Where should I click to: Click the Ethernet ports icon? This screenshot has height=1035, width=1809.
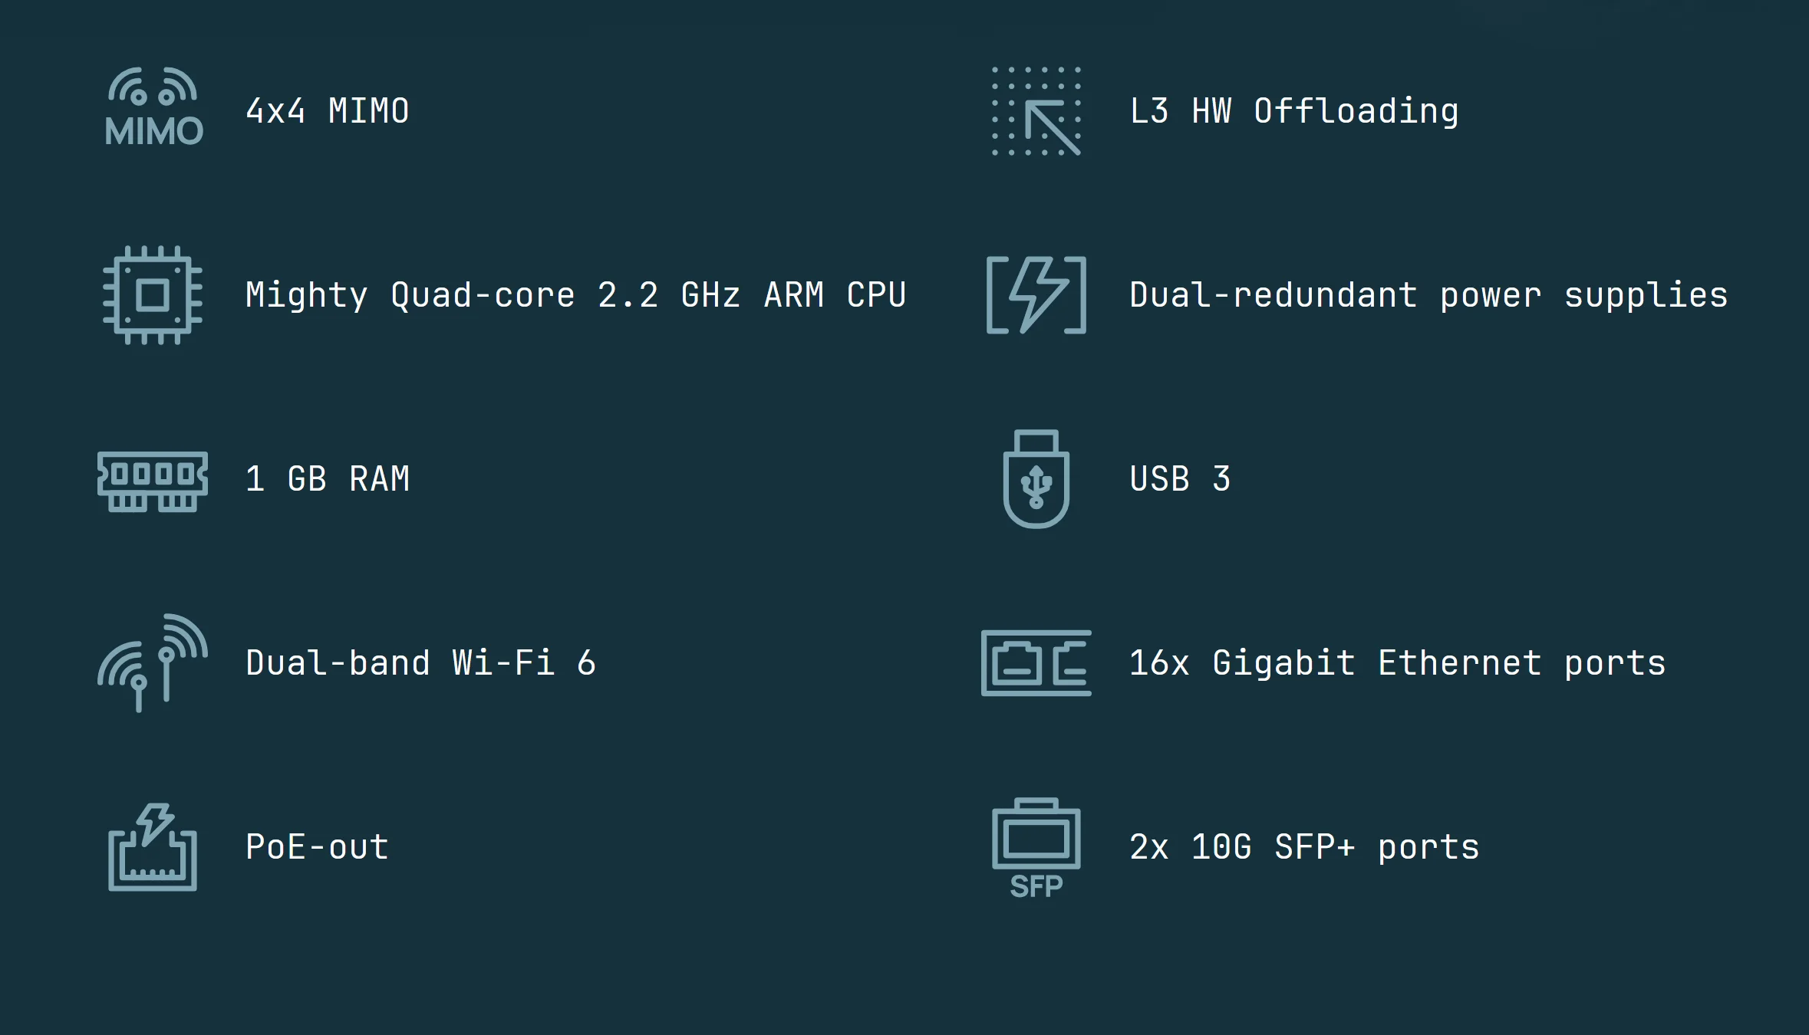pos(1036,663)
